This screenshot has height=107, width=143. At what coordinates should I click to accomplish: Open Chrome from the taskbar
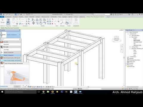[x=43, y=92]
